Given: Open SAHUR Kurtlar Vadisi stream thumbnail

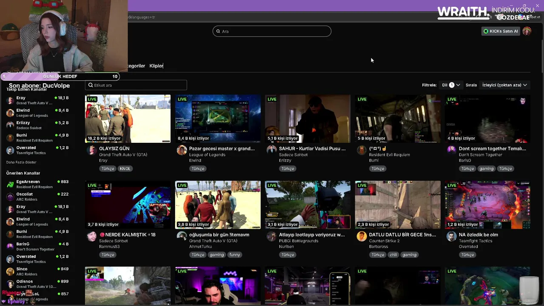Looking at the screenshot, I should click(x=308, y=119).
